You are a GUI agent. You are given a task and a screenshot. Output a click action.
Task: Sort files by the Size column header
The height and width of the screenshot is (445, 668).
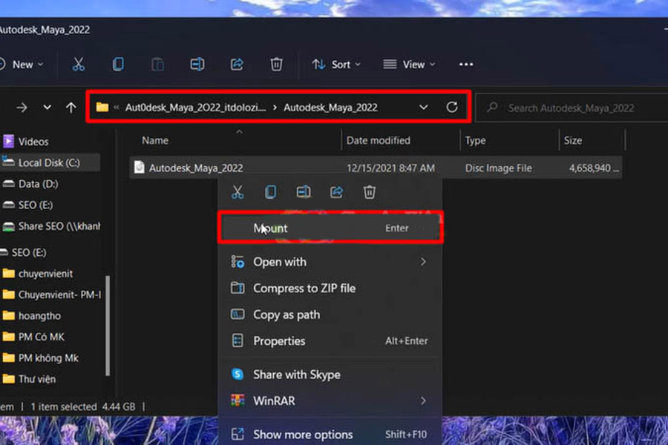pos(573,140)
